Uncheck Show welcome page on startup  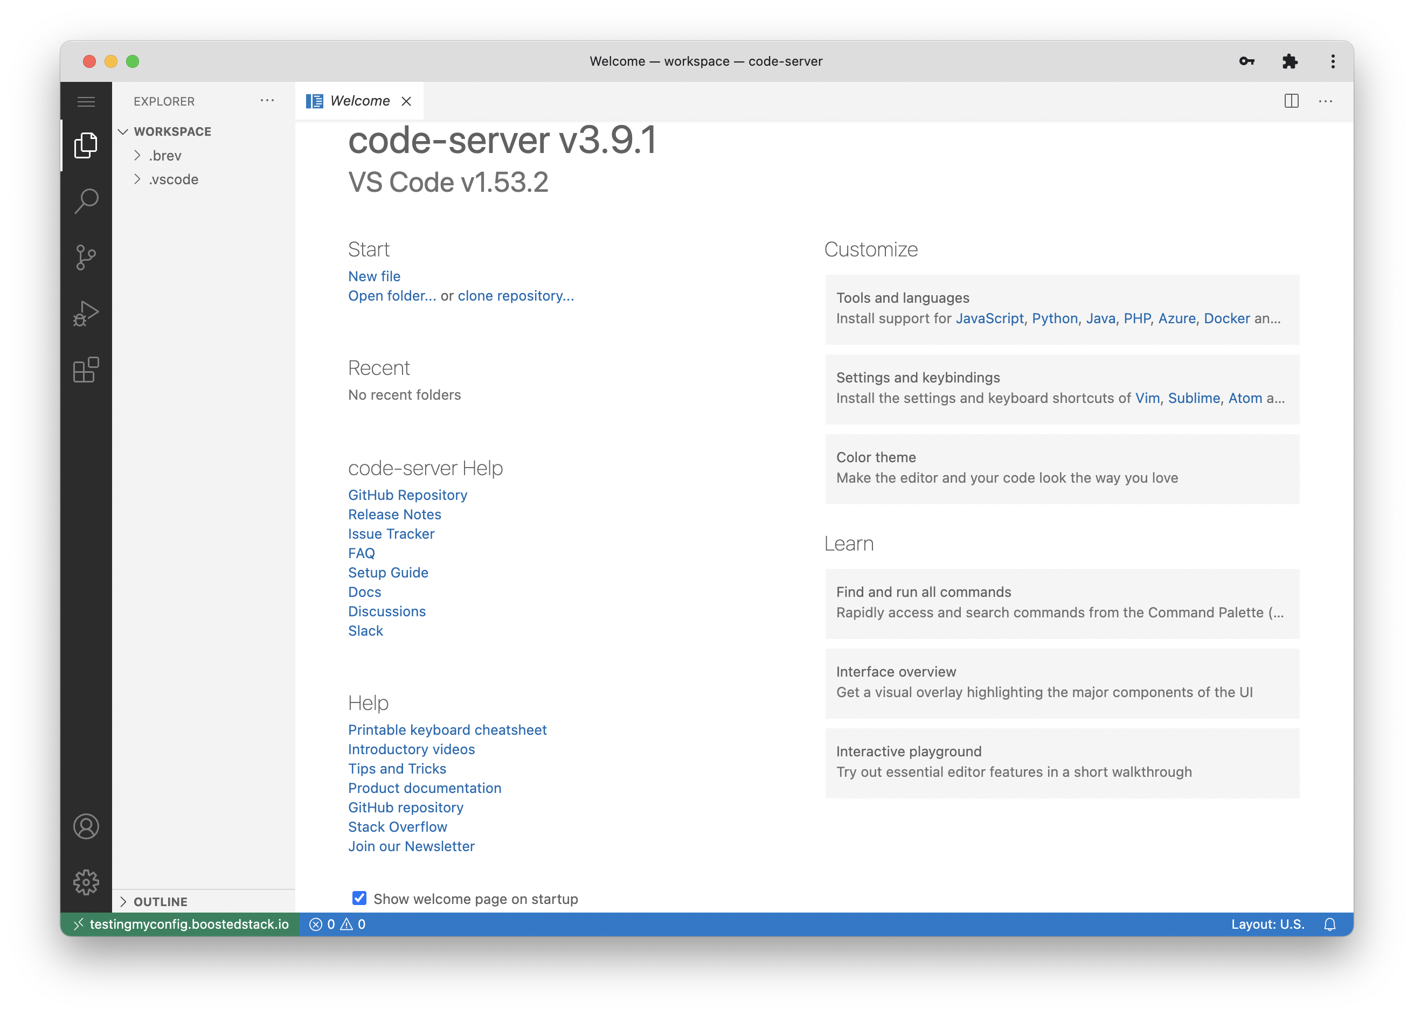(x=359, y=898)
